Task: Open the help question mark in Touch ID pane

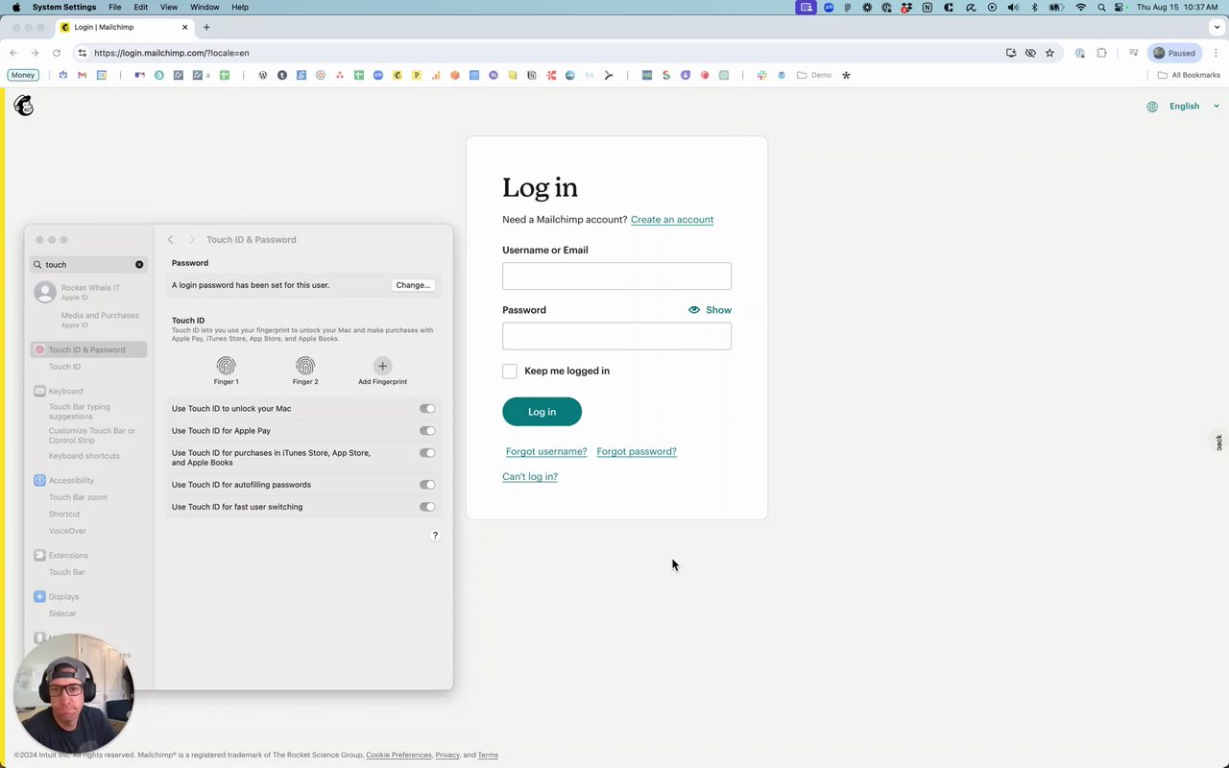Action: 435,536
